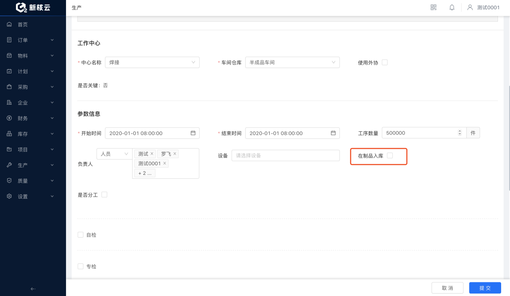Viewport: 510px width, 296px height.
Task: Expand the 采购 menu chevron
Action: tap(52, 87)
